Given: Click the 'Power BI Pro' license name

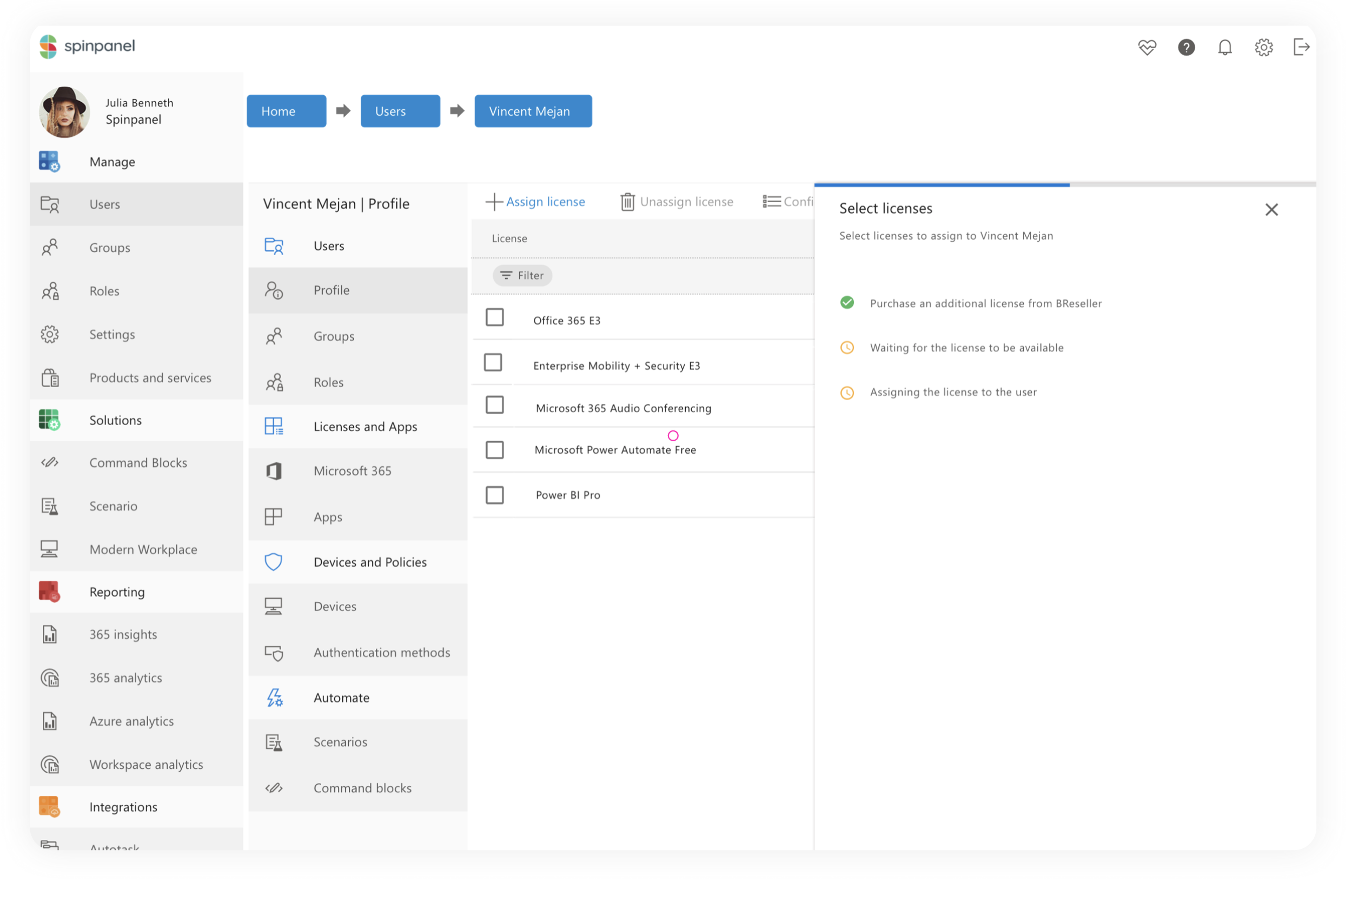Looking at the screenshot, I should (568, 494).
